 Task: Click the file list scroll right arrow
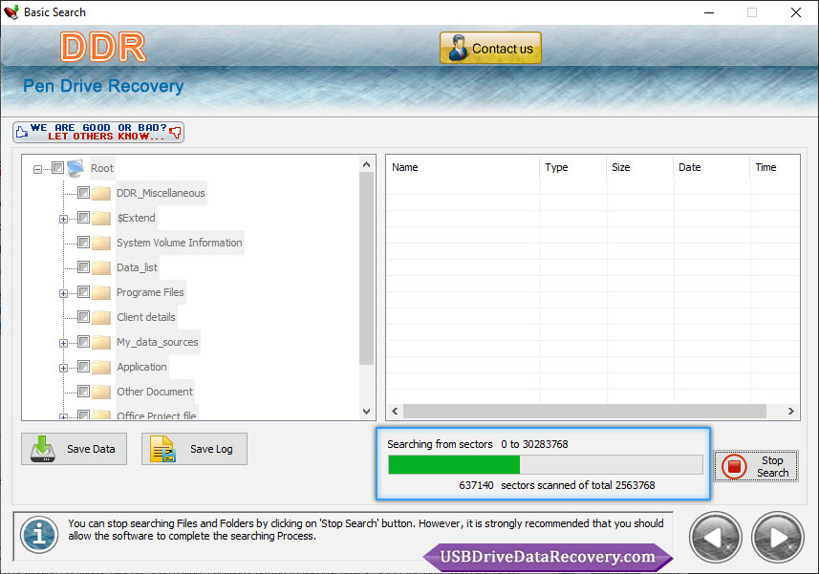pyautogui.click(x=790, y=412)
